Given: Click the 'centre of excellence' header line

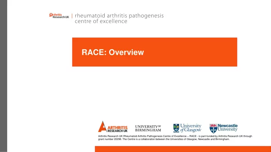Looking at the screenshot, I should point(101,21).
